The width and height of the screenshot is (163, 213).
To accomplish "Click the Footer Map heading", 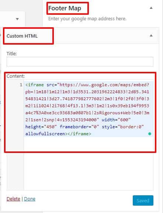I will coord(65,8).
